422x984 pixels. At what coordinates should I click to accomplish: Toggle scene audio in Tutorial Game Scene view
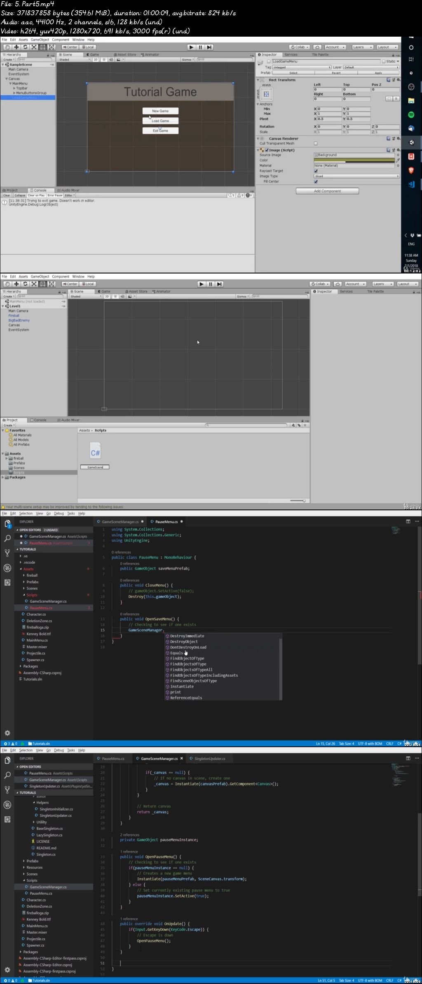(x=111, y=60)
